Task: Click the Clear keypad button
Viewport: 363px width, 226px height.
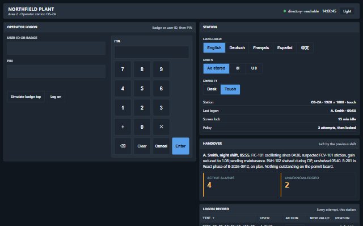Action: [x=142, y=146]
